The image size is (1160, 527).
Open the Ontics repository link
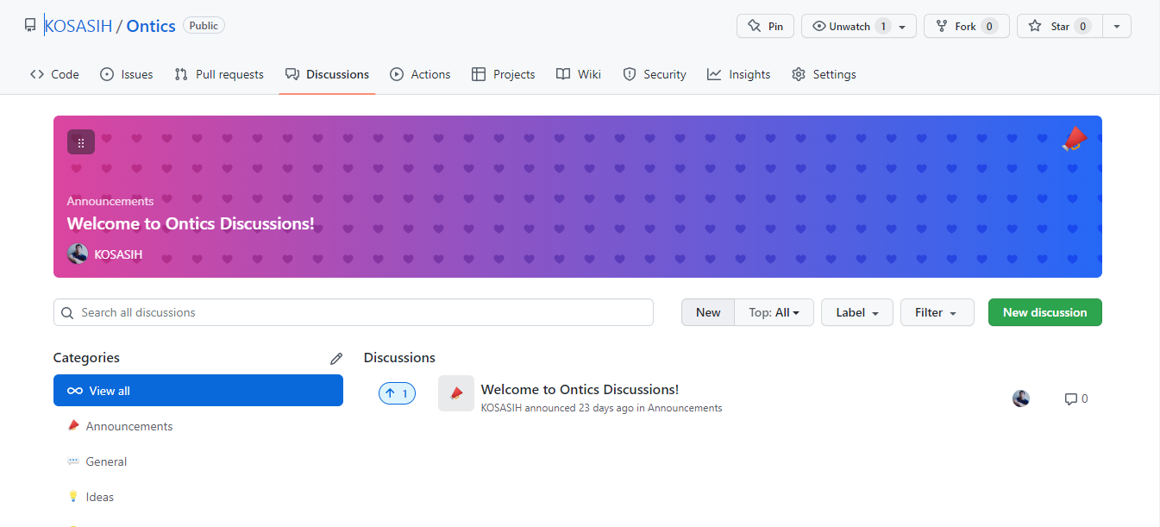[151, 26]
